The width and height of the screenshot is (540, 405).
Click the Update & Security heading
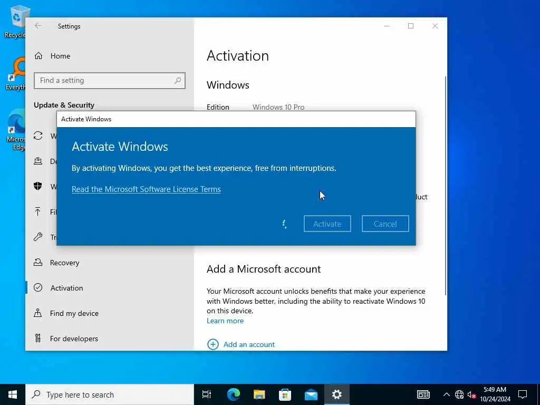(x=64, y=105)
